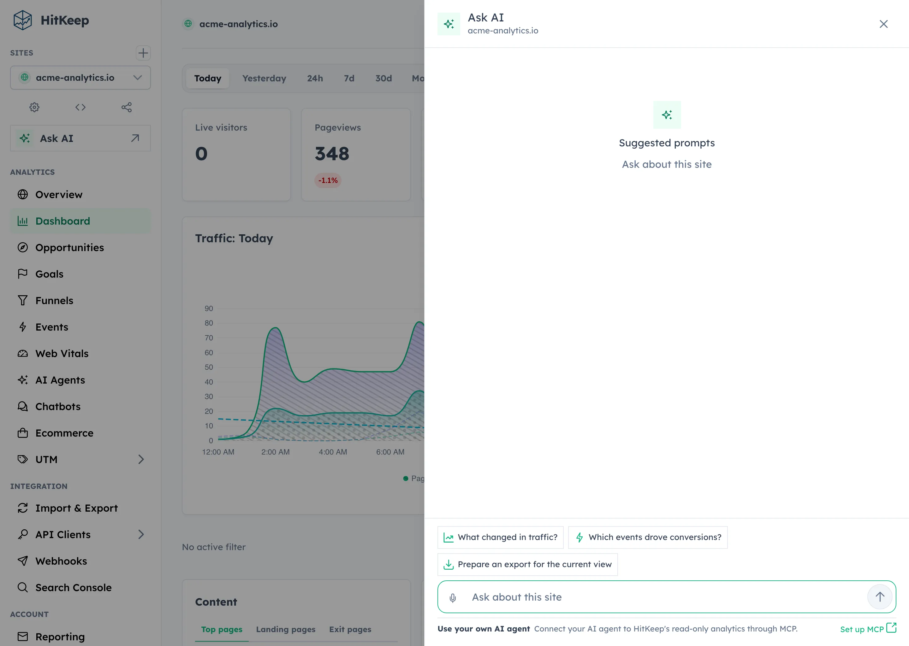
Task: Switch to Landing pages tab
Action: 286,629
